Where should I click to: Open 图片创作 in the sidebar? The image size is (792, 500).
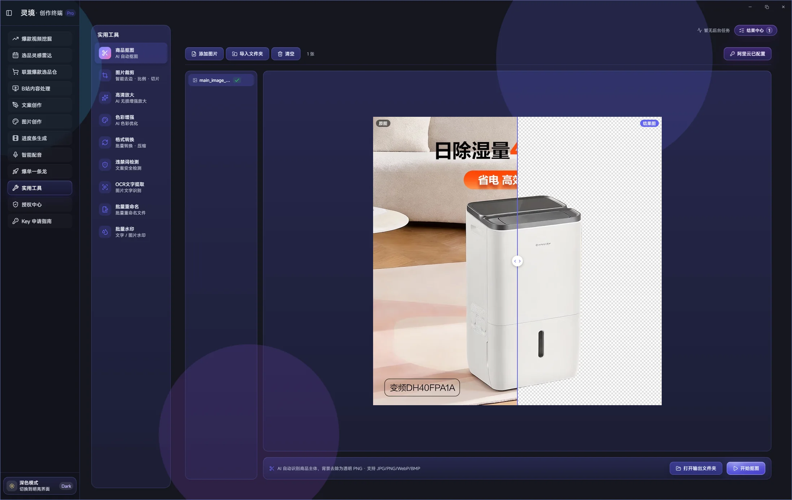[40, 121]
